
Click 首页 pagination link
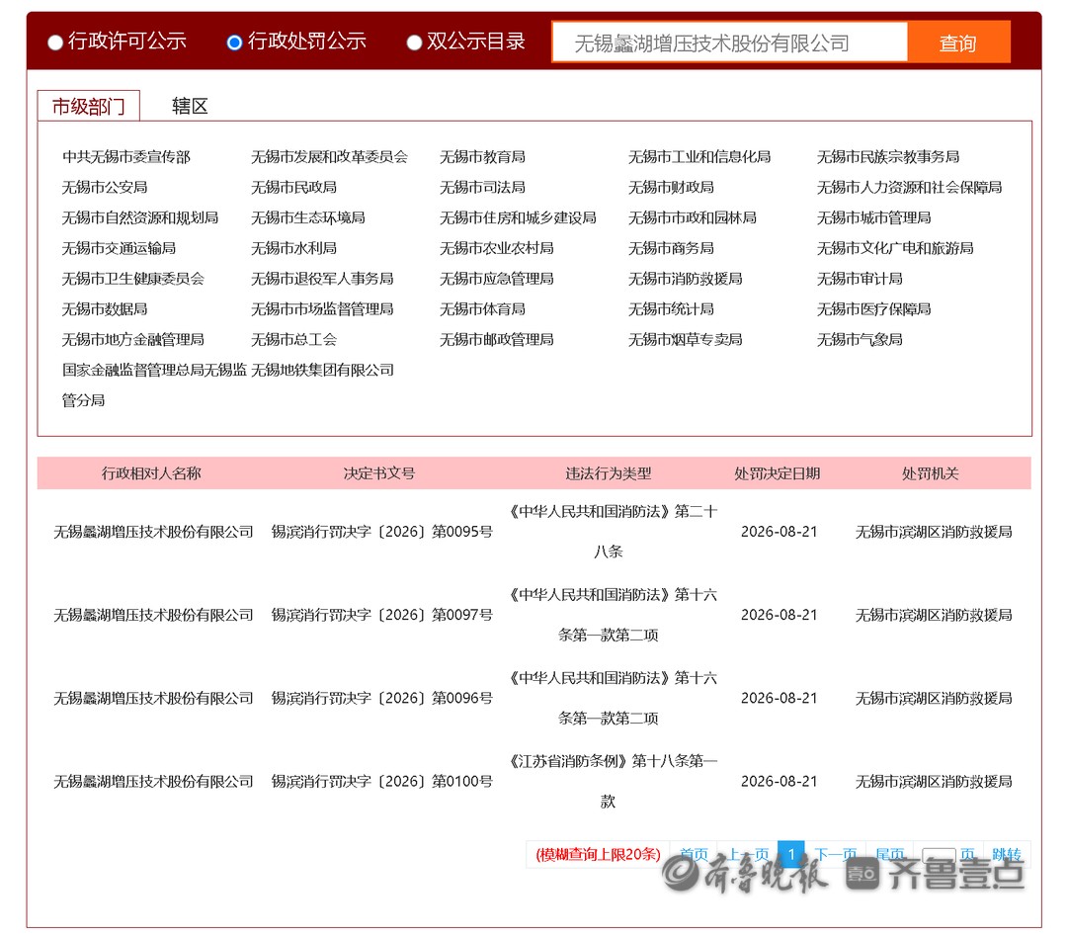(695, 854)
